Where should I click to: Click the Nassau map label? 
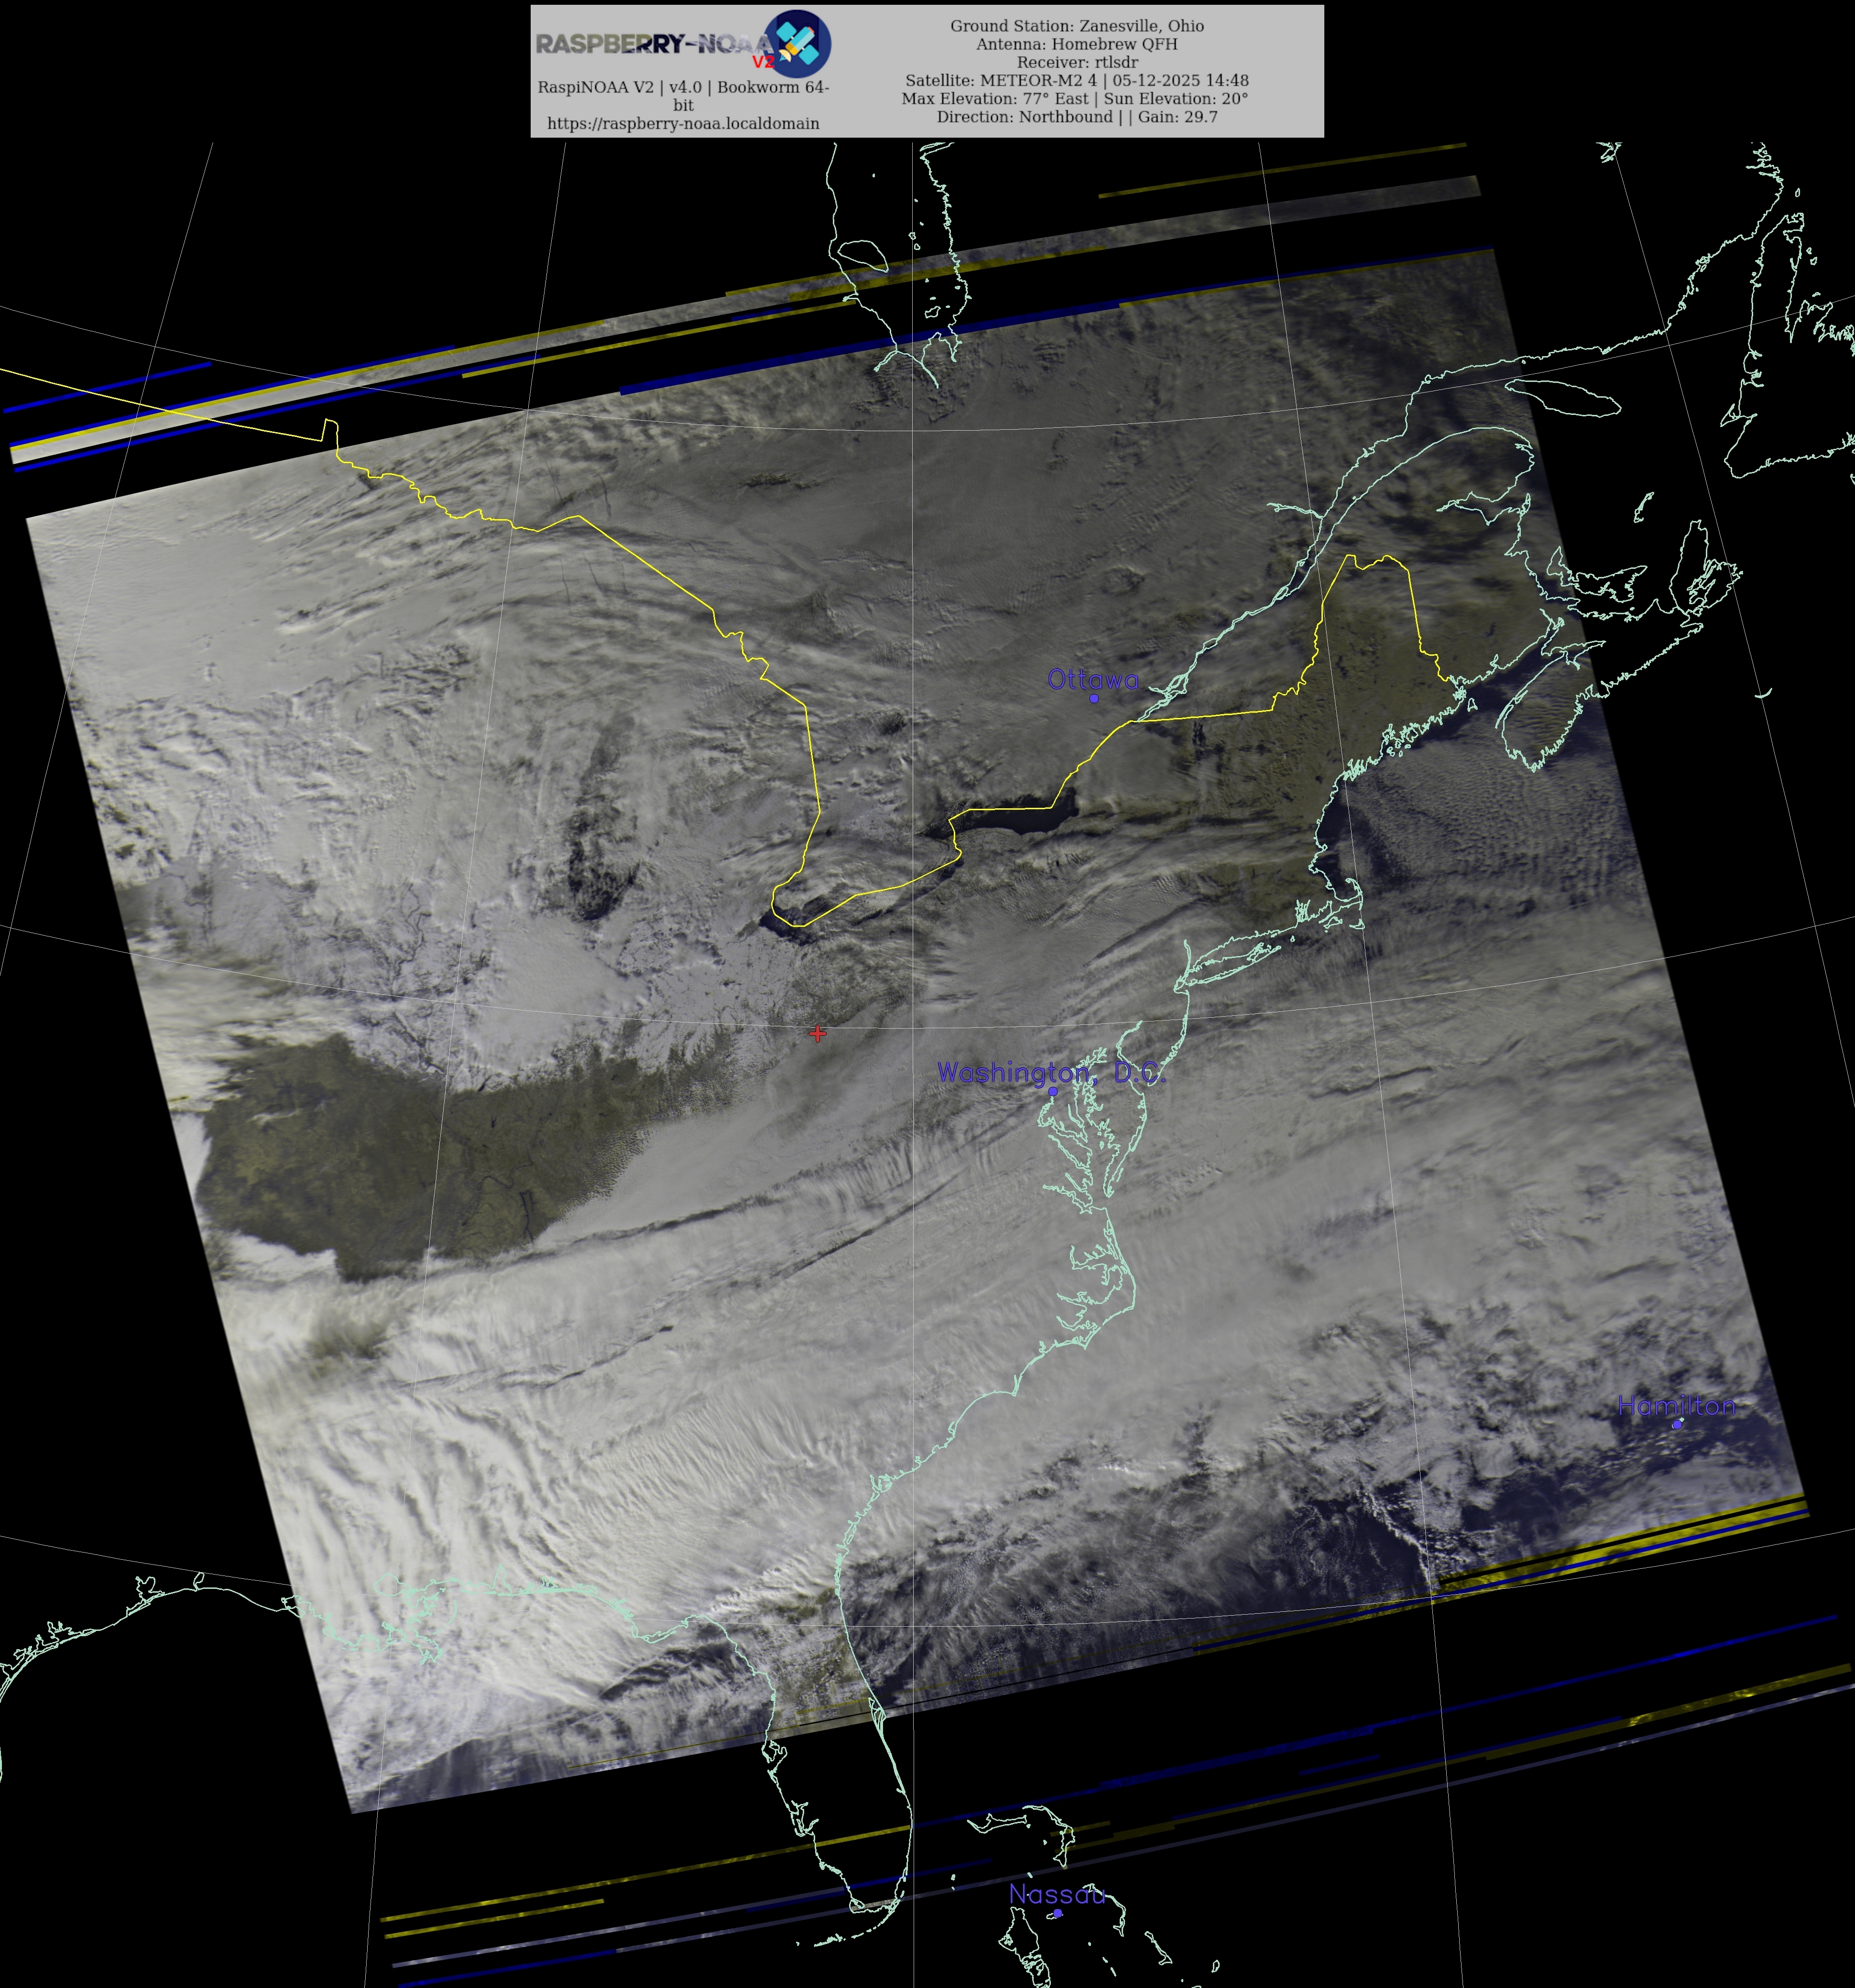[1057, 1894]
